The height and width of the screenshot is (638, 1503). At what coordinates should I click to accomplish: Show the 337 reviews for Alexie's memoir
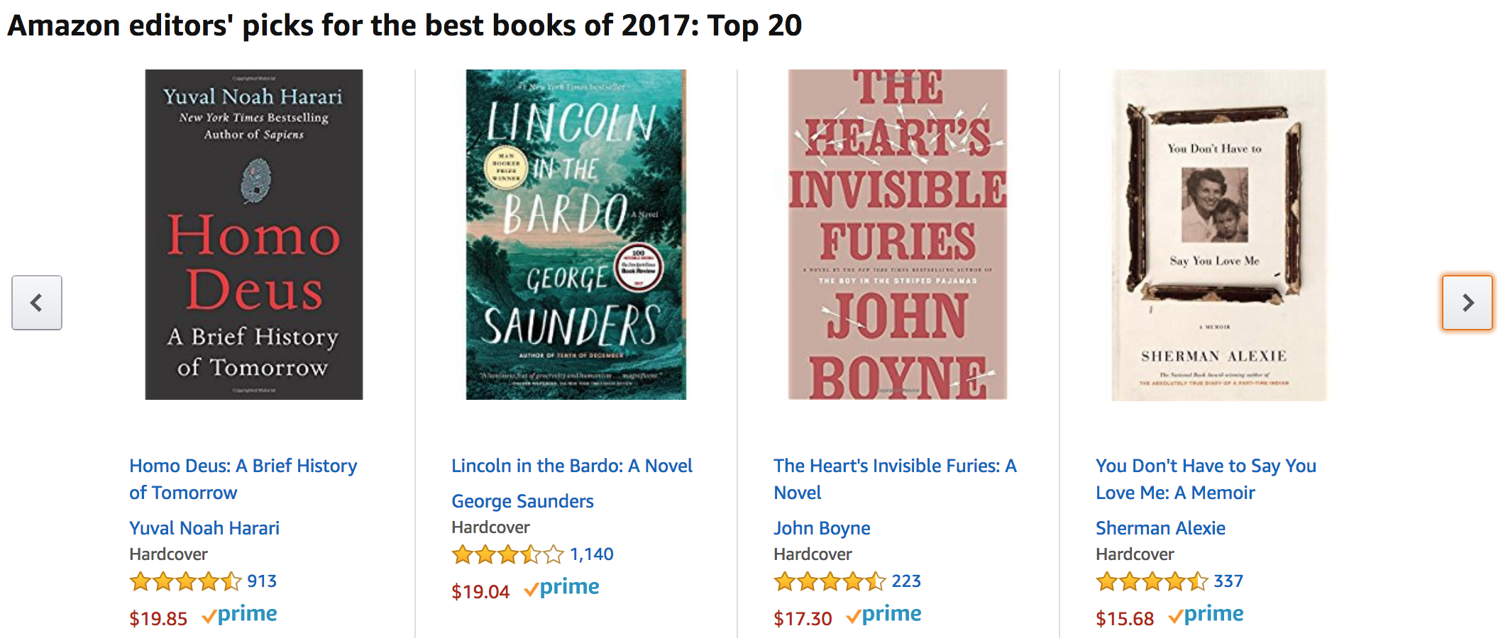[x=1228, y=581]
